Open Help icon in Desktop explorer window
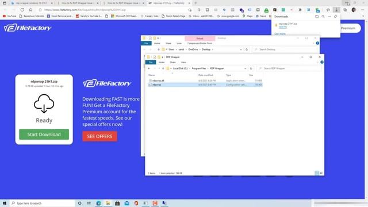This screenshot has height=207, width=368. coord(317,43)
